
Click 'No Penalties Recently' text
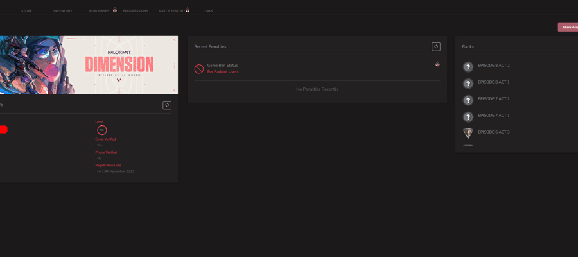[317, 89]
